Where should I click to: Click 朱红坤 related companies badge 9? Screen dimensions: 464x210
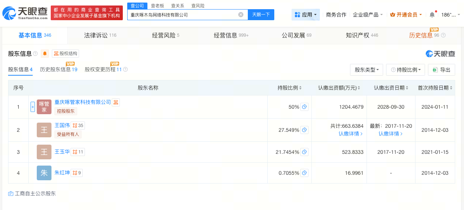point(77,173)
